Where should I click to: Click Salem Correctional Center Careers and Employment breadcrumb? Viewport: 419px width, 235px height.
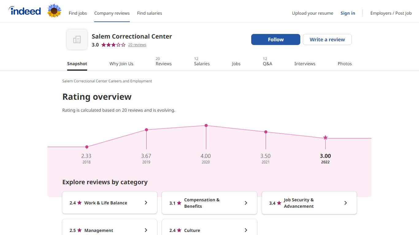point(107,81)
